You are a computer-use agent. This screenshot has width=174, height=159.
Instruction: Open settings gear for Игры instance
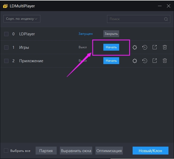pos(135,47)
